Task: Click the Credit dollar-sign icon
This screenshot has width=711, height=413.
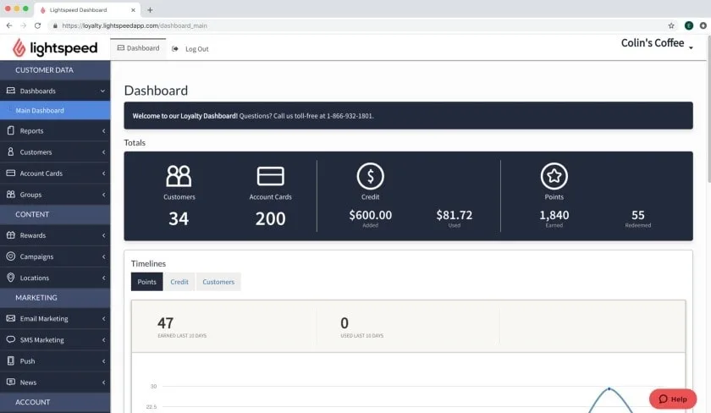Action: point(370,176)
